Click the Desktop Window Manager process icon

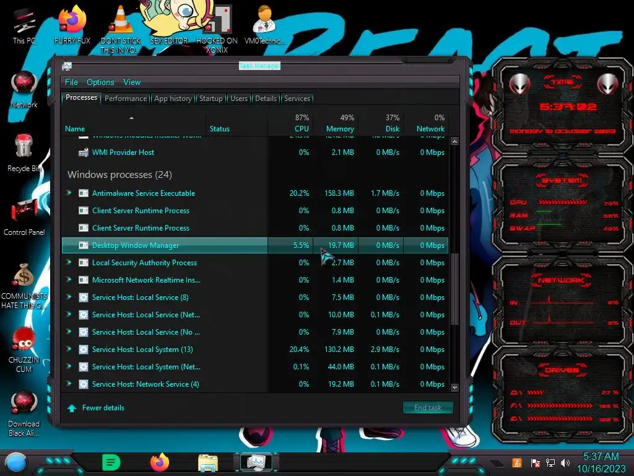(84, 245)
